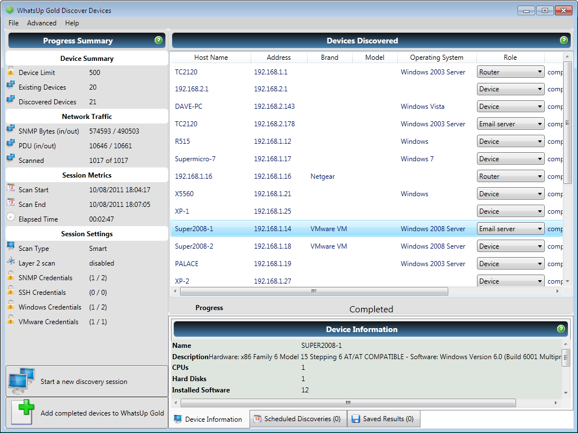Select the XP-2 host name
The height and width of the screenshot is (433, 578).
[182, 281]
